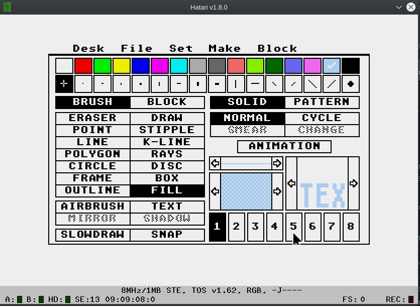Choose the long horizontal line brush
Screen dimensions: 420x306
255,84
